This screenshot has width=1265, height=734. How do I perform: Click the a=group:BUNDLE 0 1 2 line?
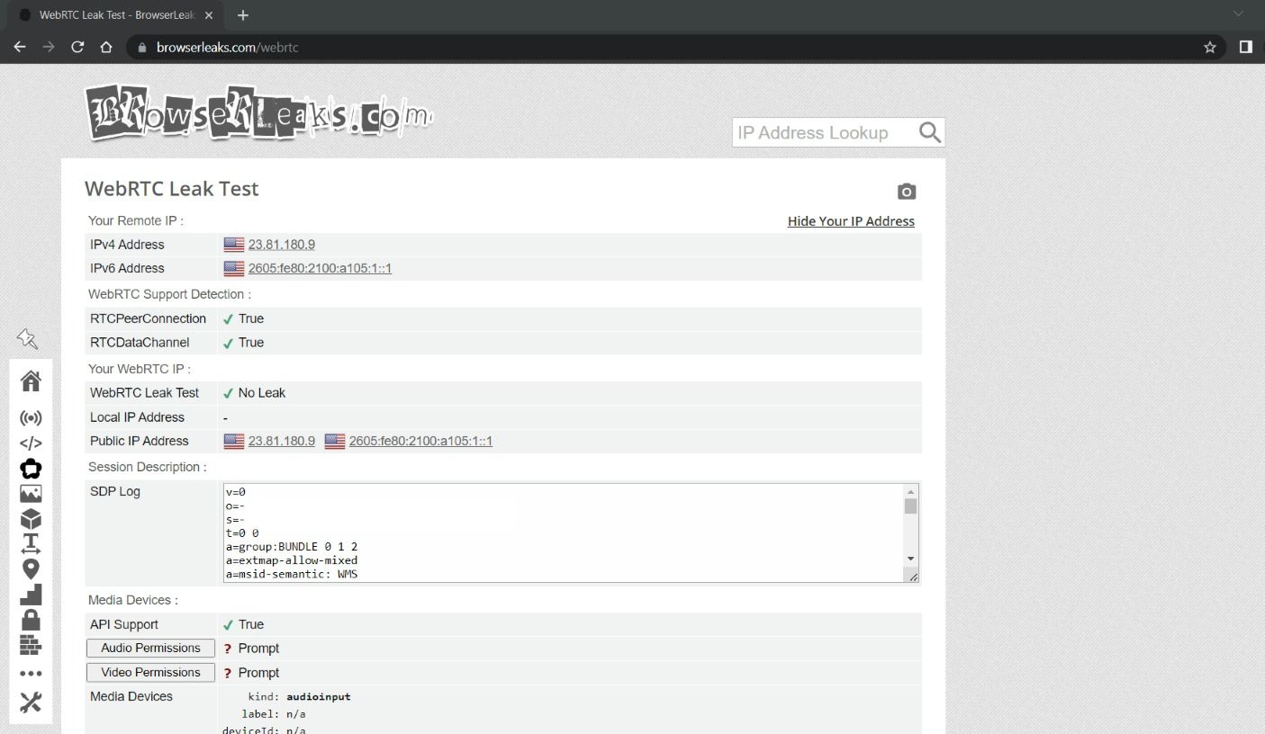pyautogui.click(x=293, y=547)
